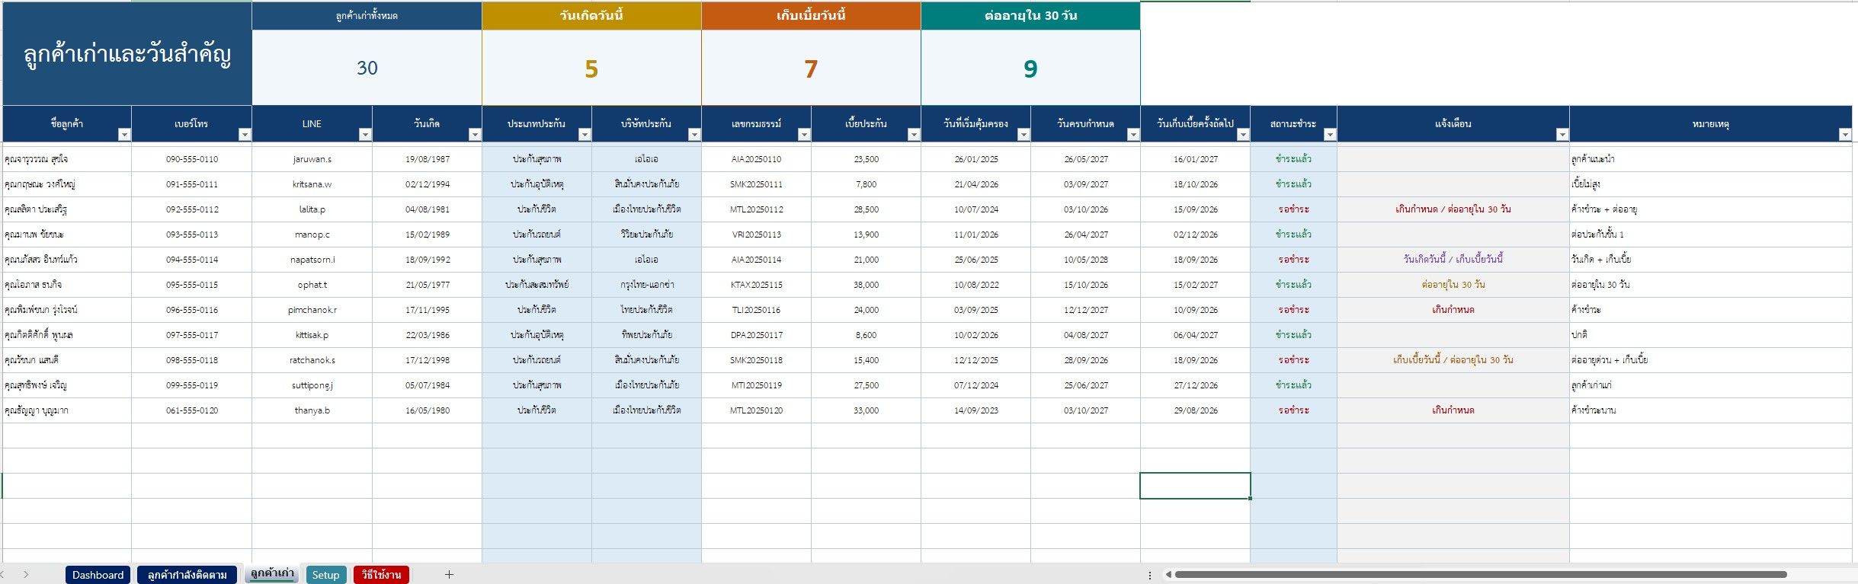
Task: Open the เบี้ยประกัน filter dropdown
Action: point(914,135)
